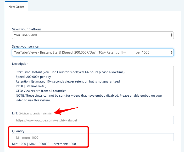Focus the Link URL input field
The image size is (184, 152).
[x=93, y=120]
